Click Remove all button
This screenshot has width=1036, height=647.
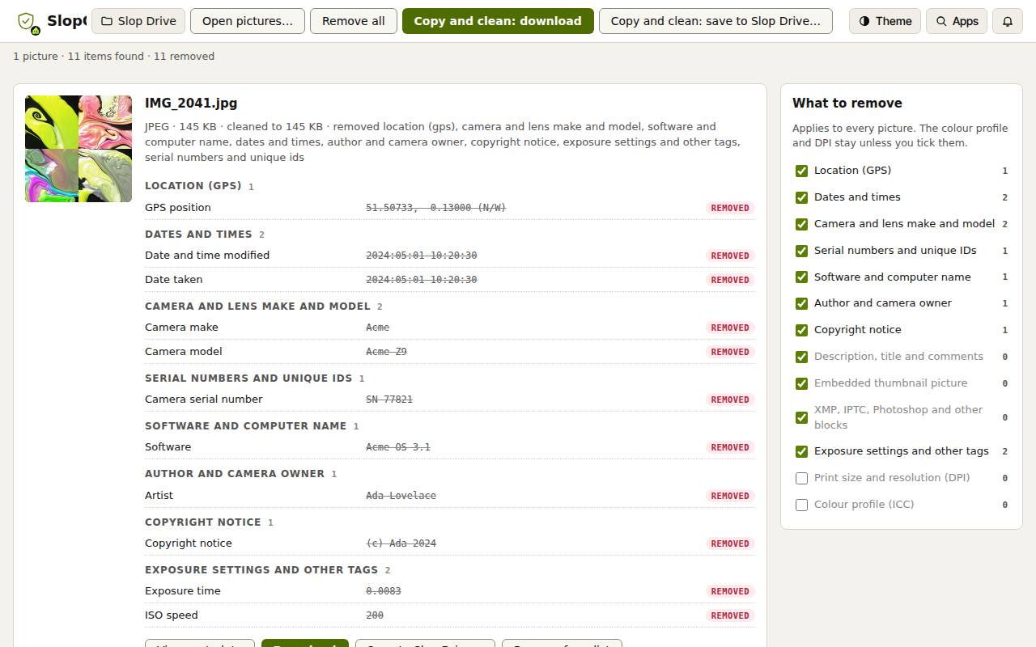point(354,21)
